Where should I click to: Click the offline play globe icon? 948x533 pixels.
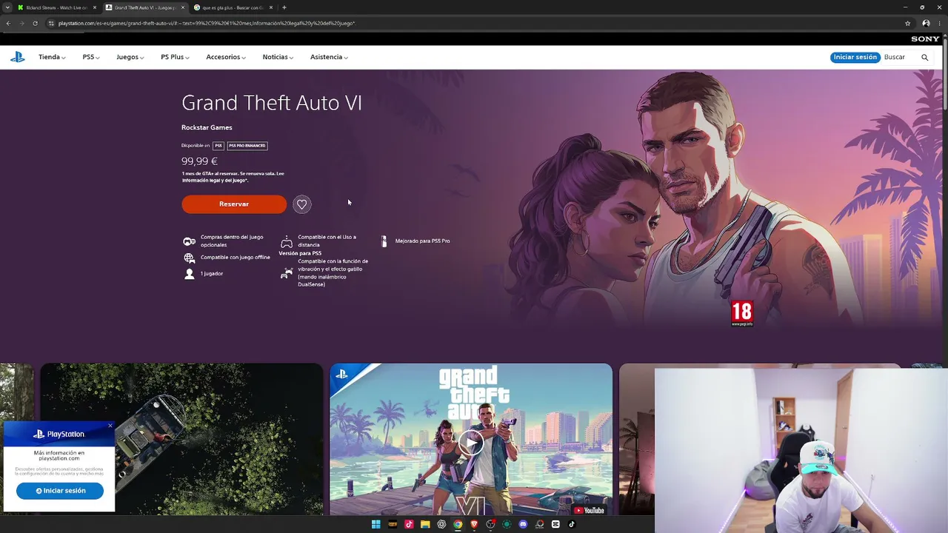click(189, 258)
